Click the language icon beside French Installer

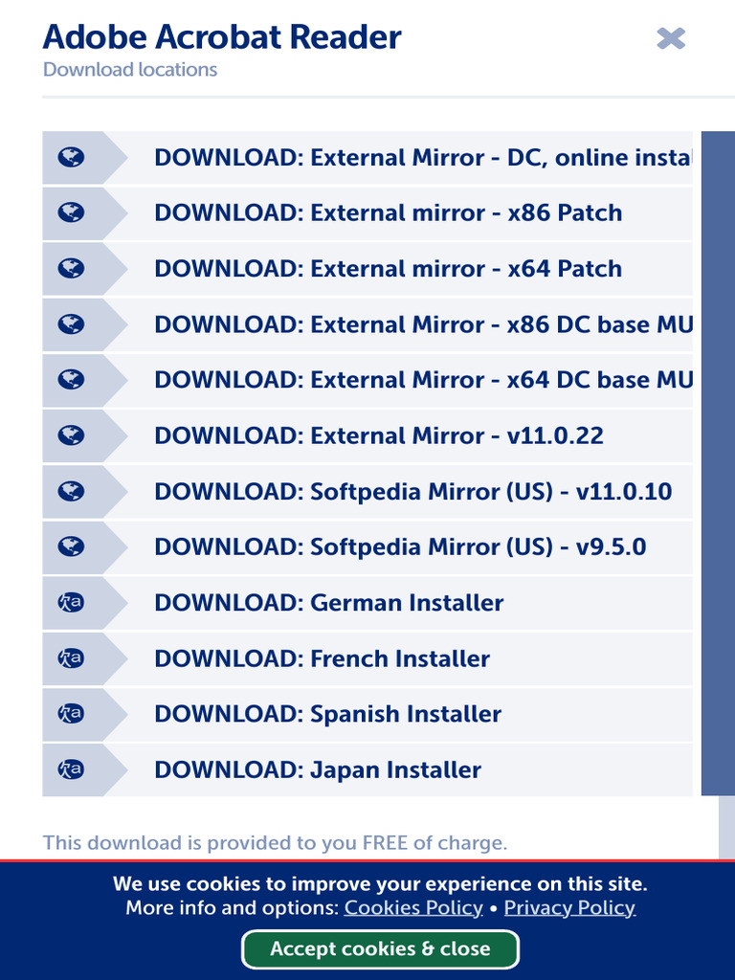tap(71, 658)
